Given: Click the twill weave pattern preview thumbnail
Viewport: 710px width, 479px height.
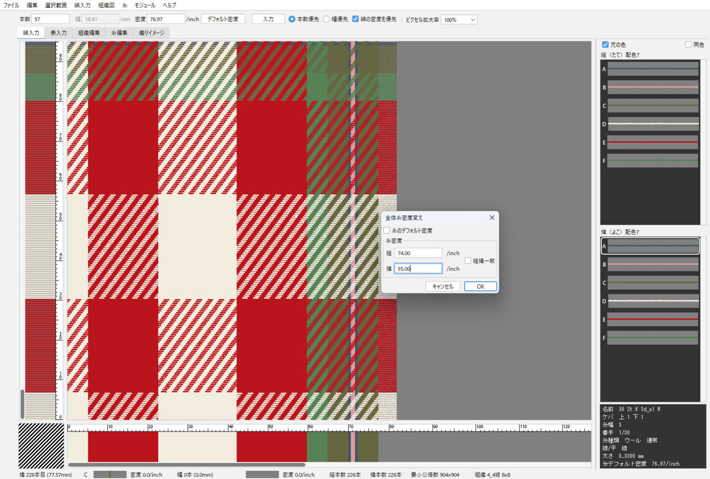Looking at the screenshot, I should [41, 446].
